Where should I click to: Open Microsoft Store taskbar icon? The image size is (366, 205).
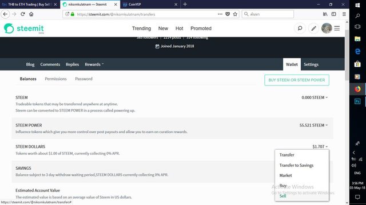pos(357,64)
